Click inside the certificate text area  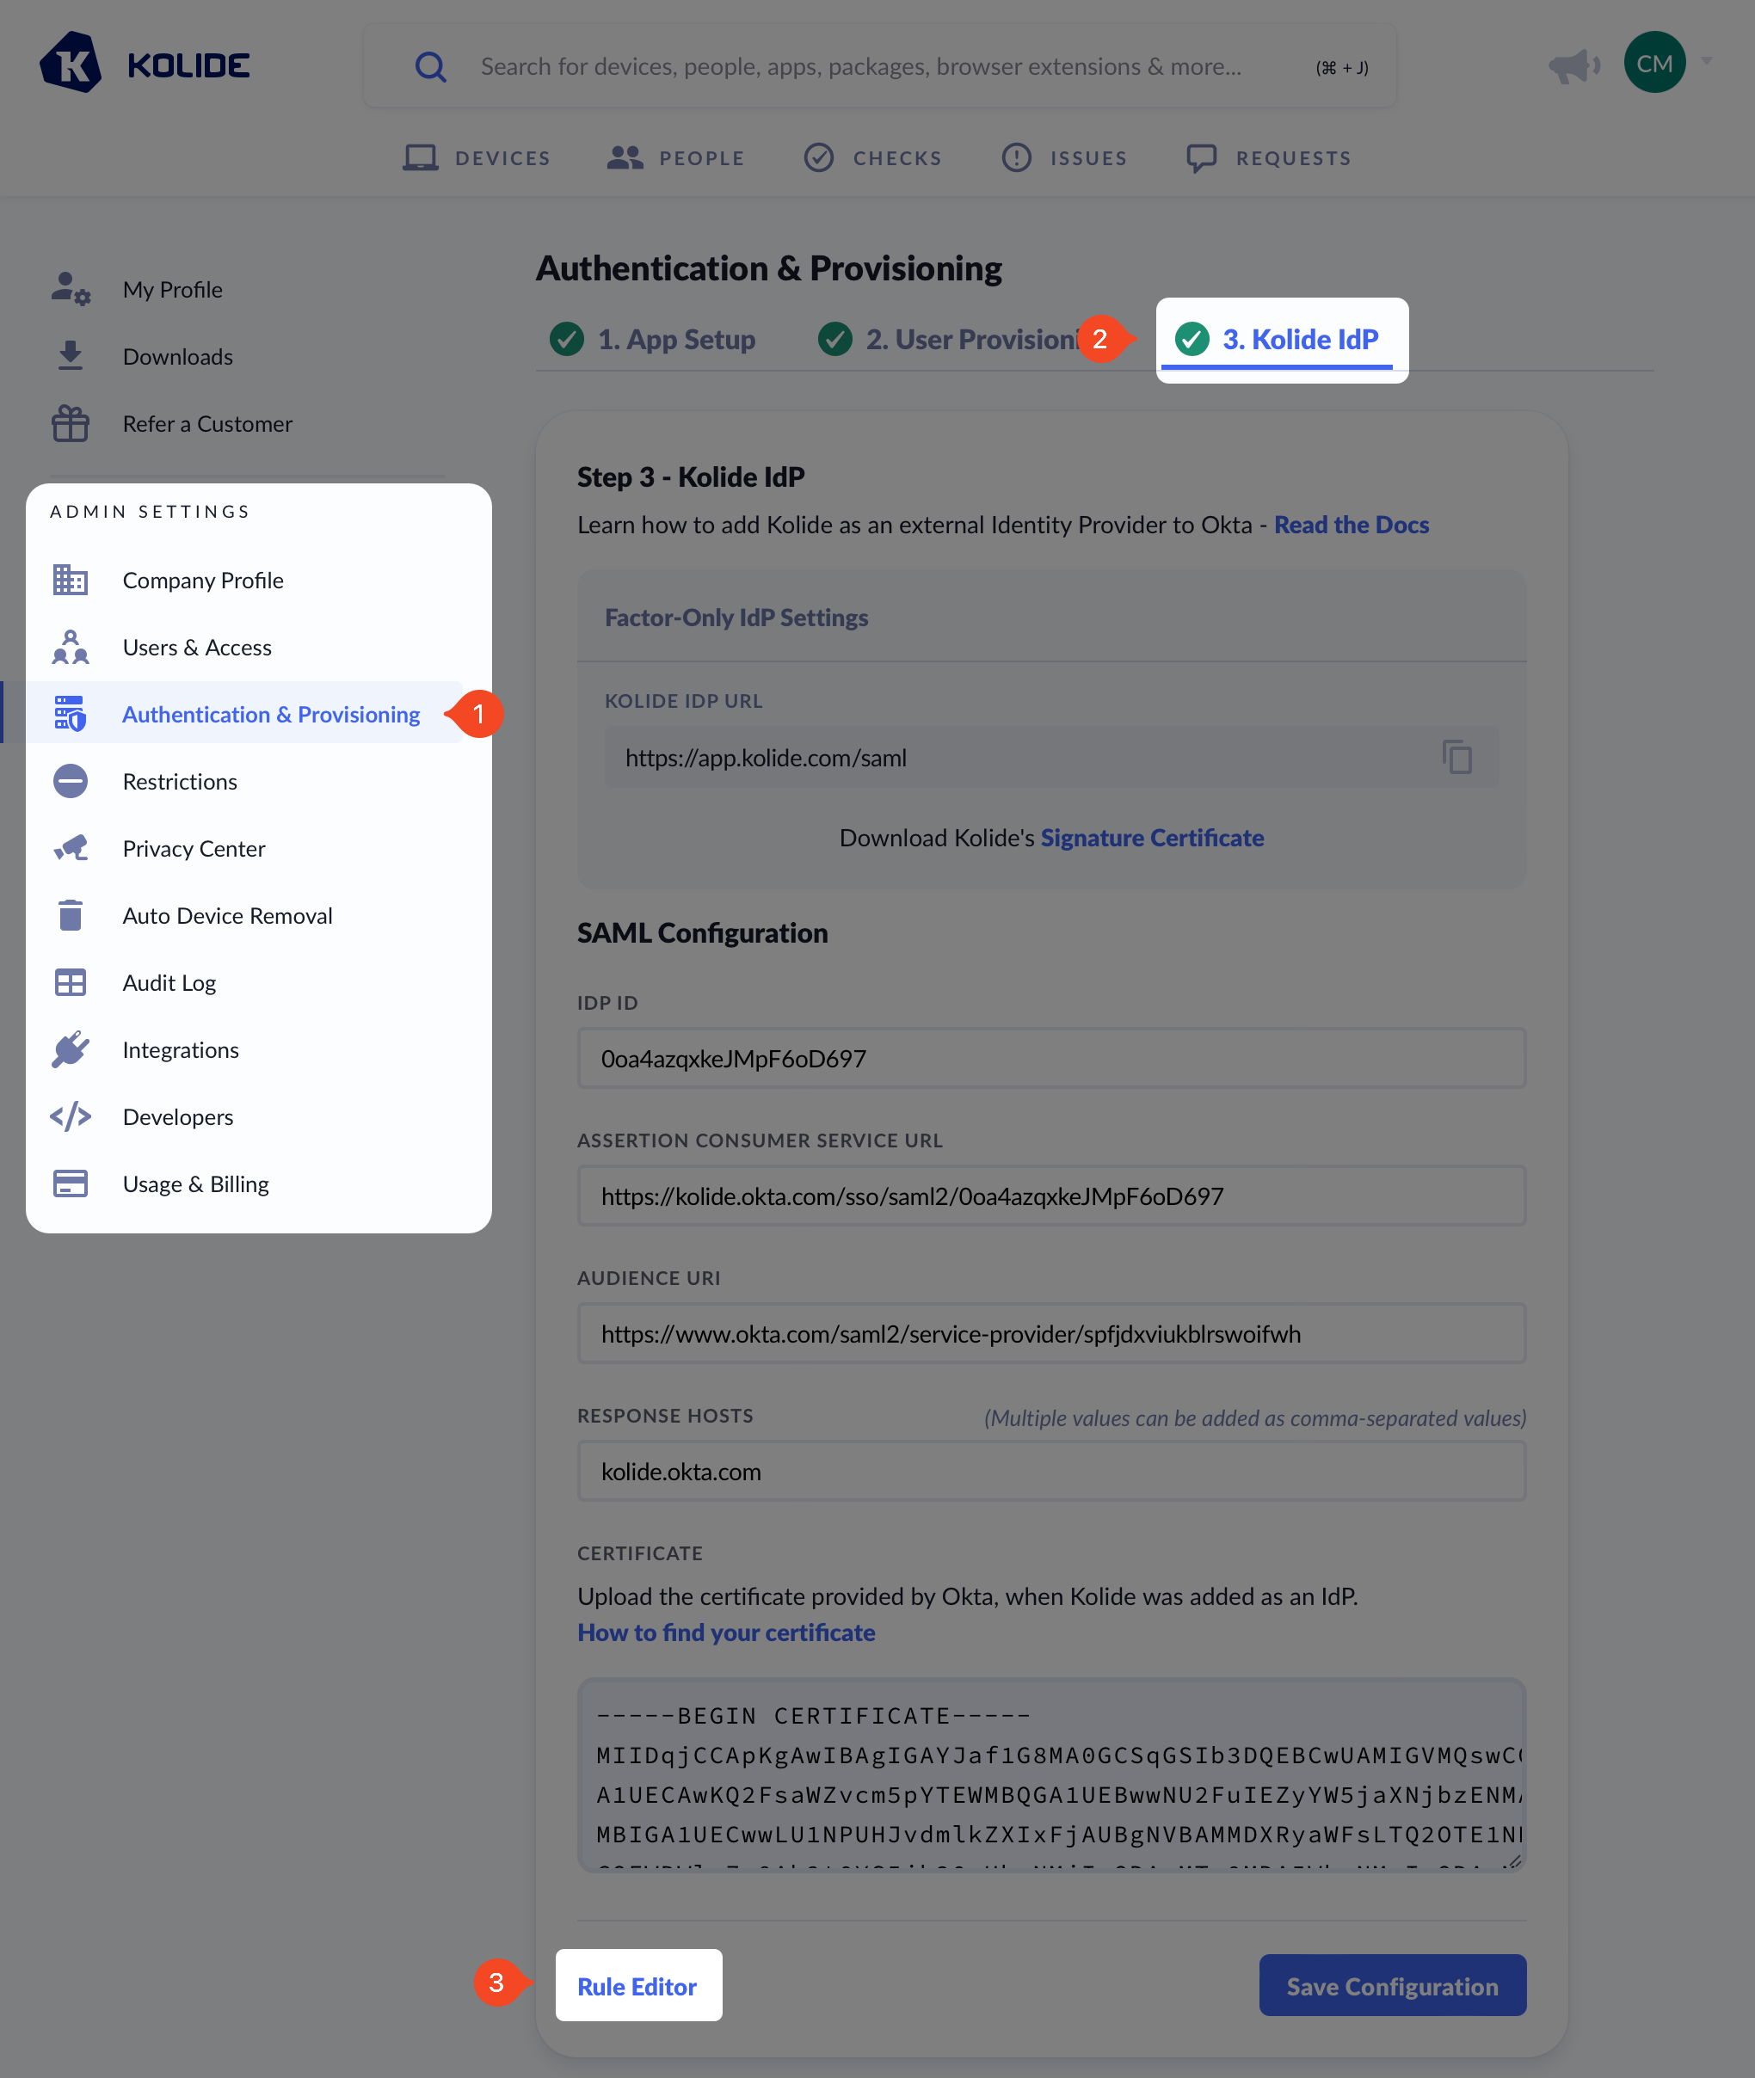[x=1051, y=1775]
